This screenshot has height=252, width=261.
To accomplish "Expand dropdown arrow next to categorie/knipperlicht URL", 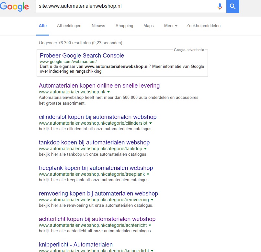I will (x=152, y=250).
